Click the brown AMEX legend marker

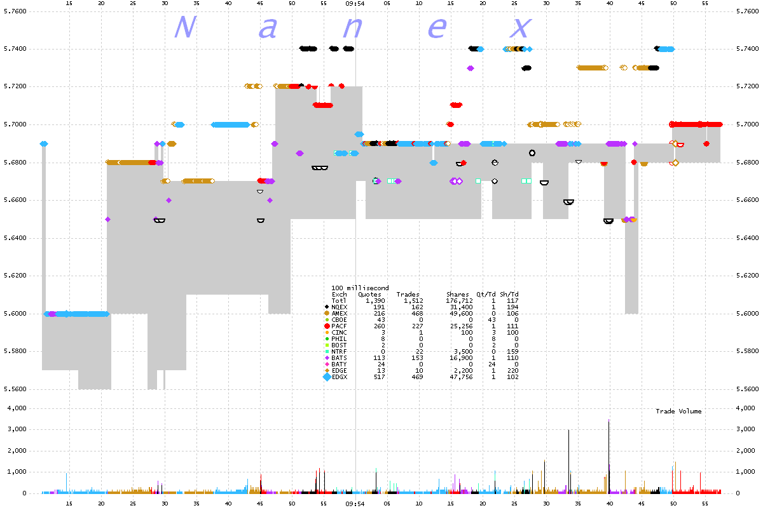(327, 313)
